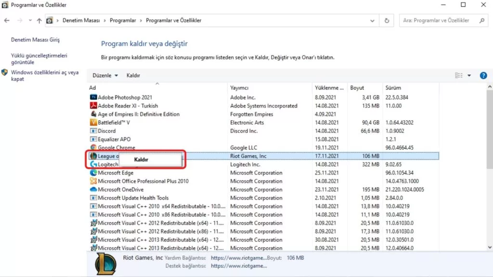
Task: Open the view options dropdown arrow
Action: (469, 76)
